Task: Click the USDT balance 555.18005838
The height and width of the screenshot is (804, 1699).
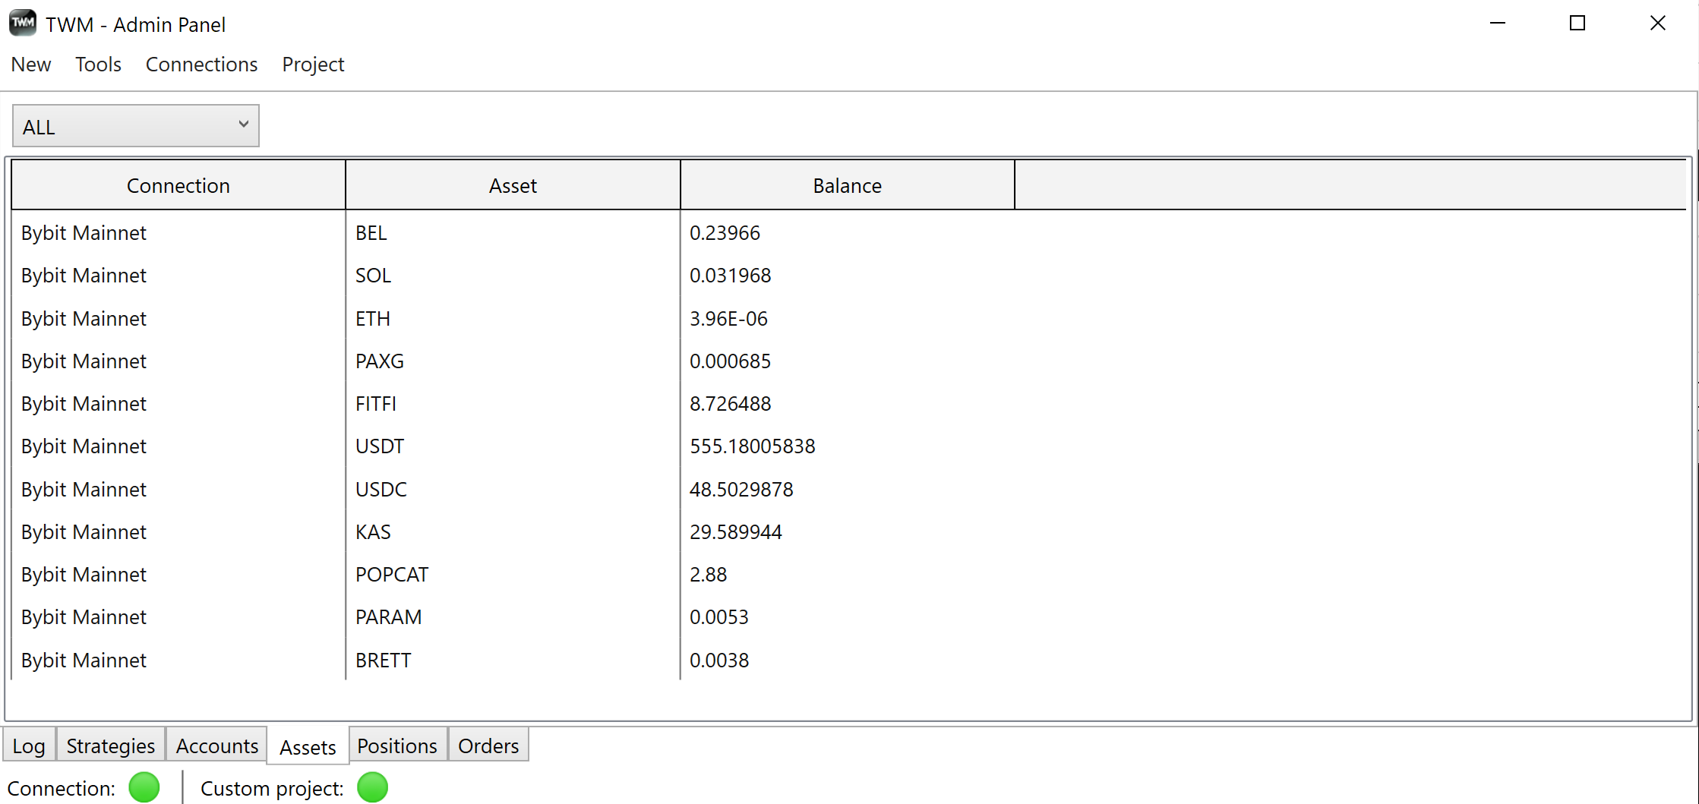Action: (x=752, y=446)
